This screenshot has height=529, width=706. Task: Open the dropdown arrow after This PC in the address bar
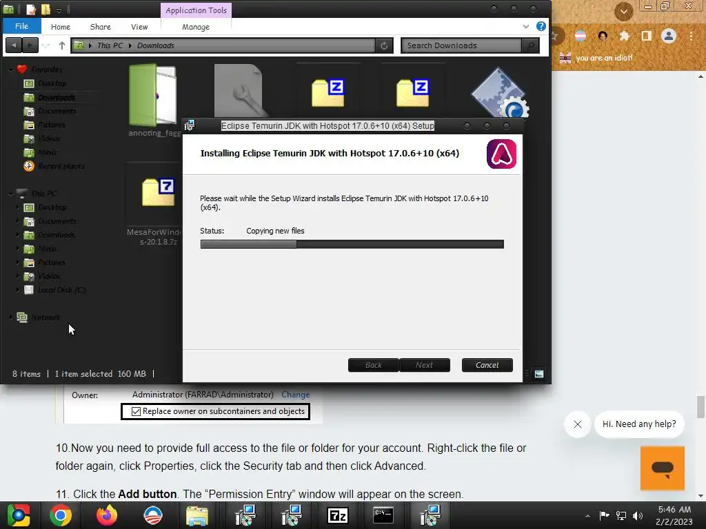[130, 45]
